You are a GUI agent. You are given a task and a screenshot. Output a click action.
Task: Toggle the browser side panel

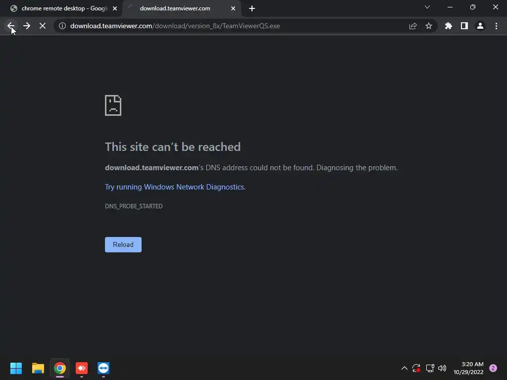click(464, 26)
